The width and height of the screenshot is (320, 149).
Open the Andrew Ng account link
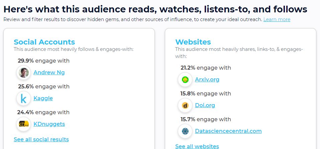tap(49, 73)
